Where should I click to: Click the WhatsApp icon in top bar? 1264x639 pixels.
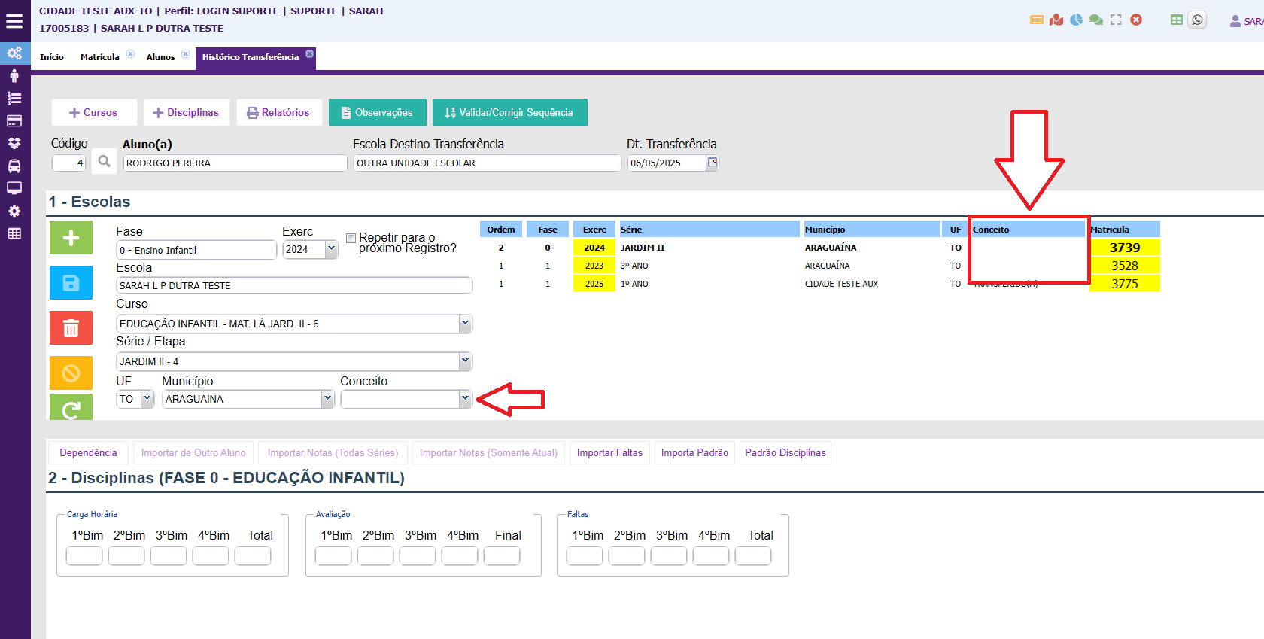tap(1197, 20)
